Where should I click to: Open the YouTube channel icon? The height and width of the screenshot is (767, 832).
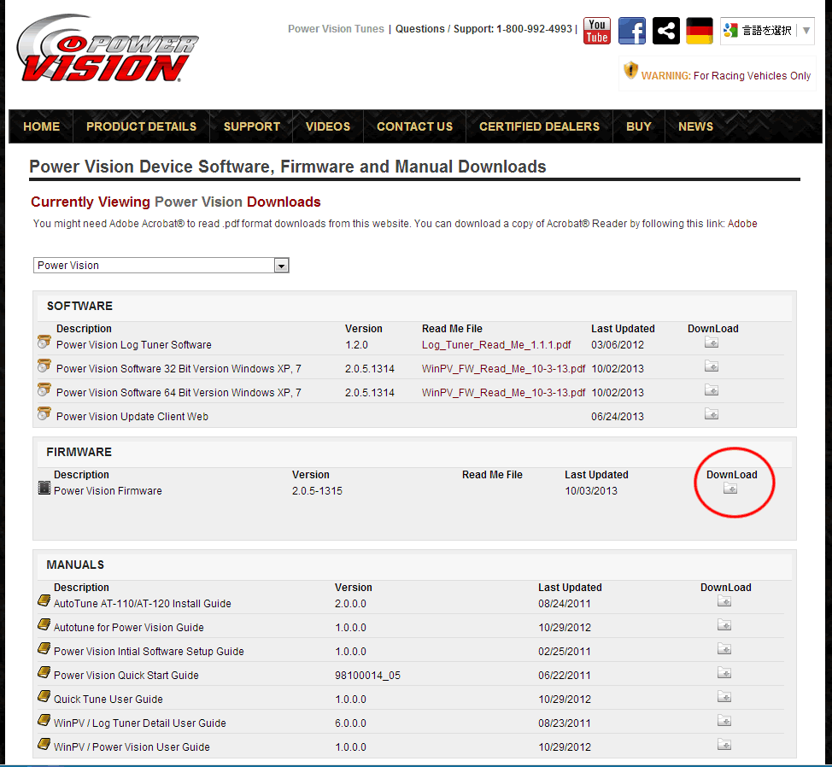[597, 31]
